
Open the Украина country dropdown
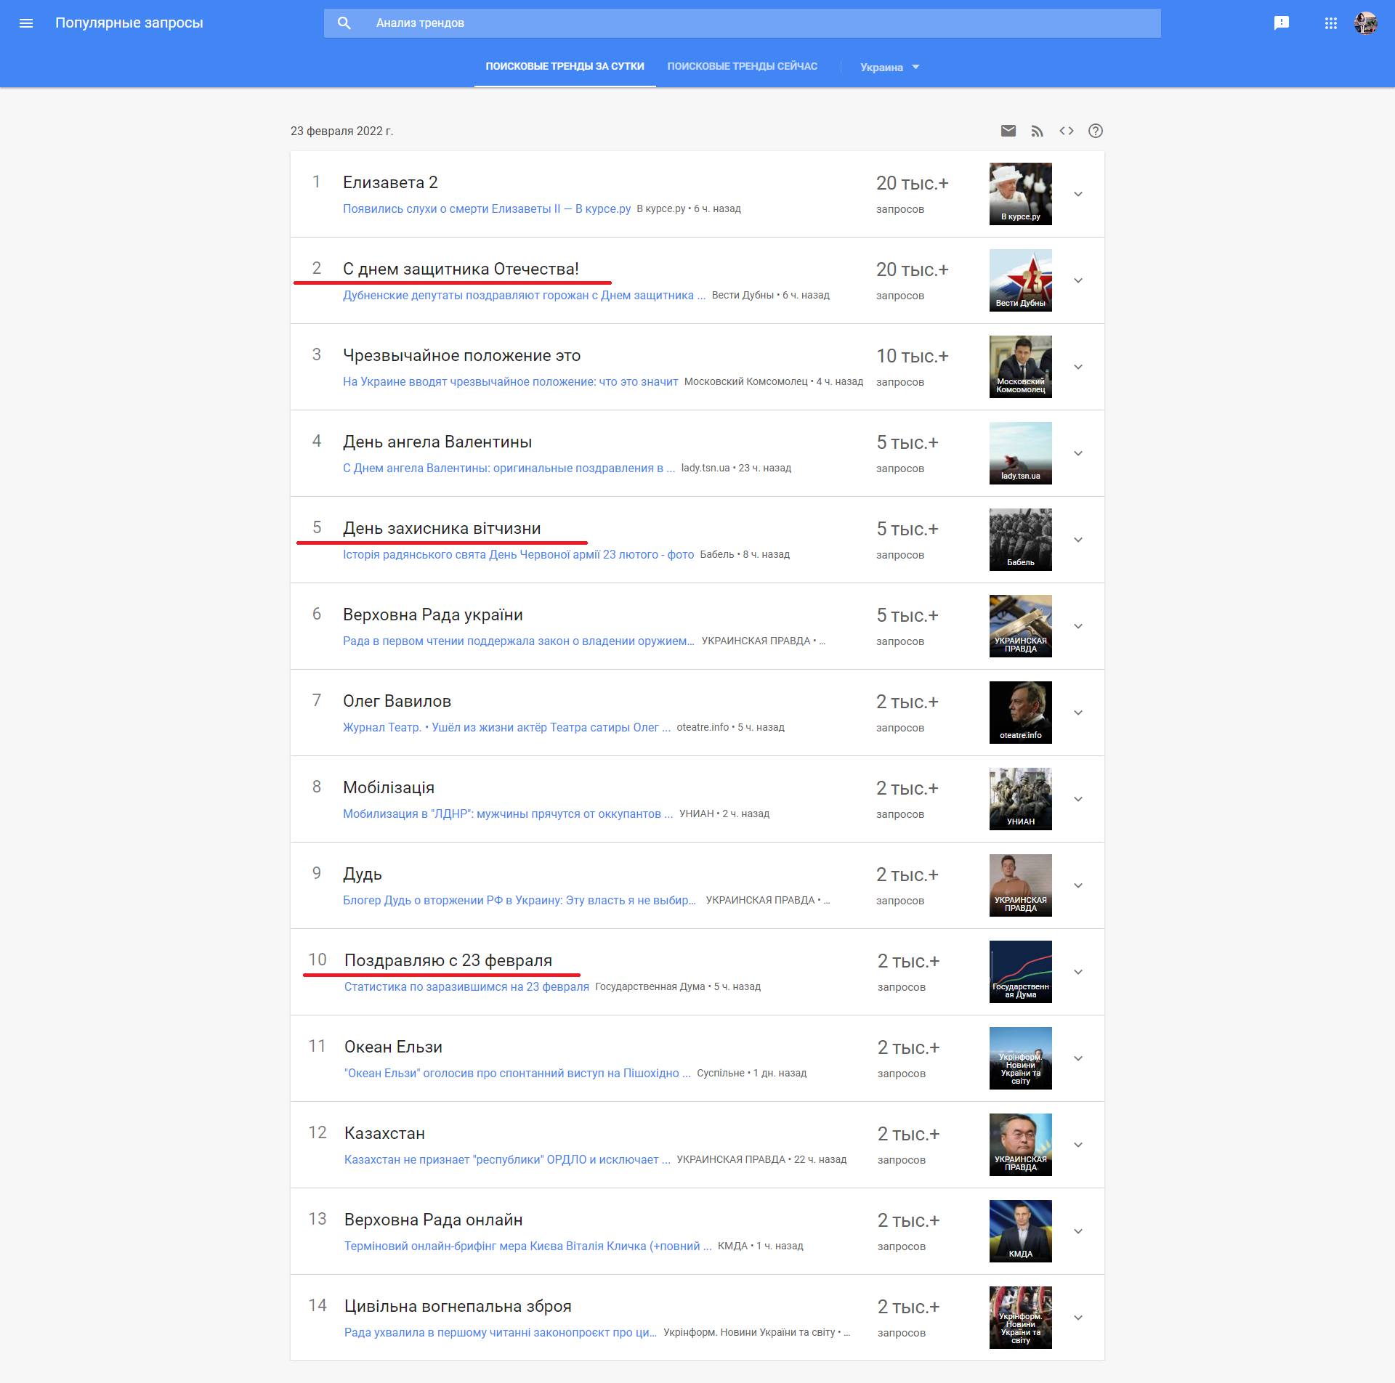click(889, 67)
